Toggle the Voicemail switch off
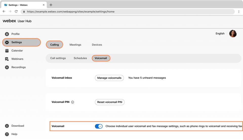The height and width of the screenshot is (140, 243). [x=99, y=126]
